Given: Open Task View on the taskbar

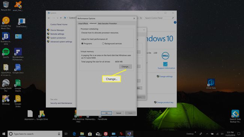Looking at the screenshot, I should [66, 134].
